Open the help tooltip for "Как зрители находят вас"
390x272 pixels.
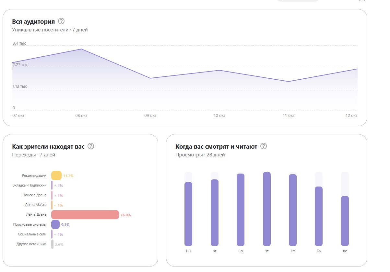[91, 146]
